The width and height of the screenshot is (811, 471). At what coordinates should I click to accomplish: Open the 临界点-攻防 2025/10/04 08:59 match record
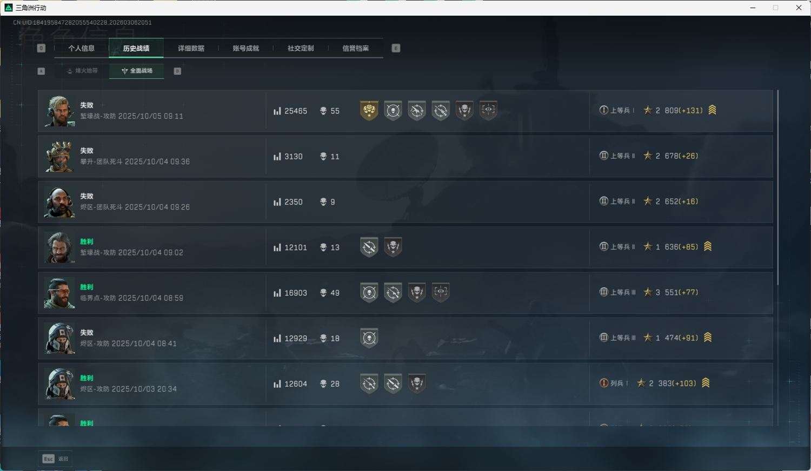pyautogui.click(x=405, y=293)
